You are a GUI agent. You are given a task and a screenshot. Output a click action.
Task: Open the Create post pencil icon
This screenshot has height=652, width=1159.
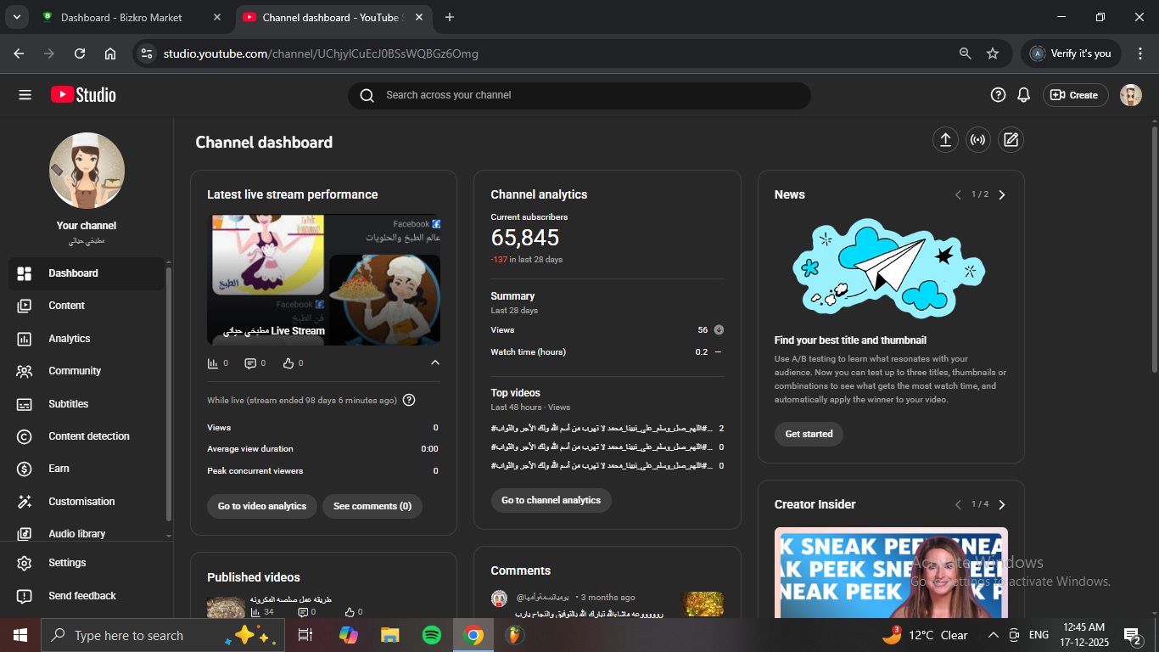pyautogui.click(x=1011, y=140)
